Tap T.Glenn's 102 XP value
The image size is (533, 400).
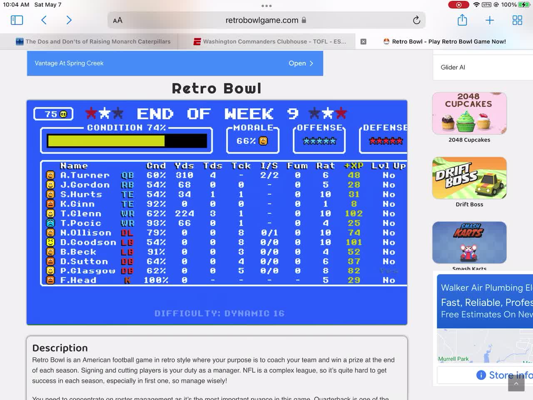tap(354, 214)
